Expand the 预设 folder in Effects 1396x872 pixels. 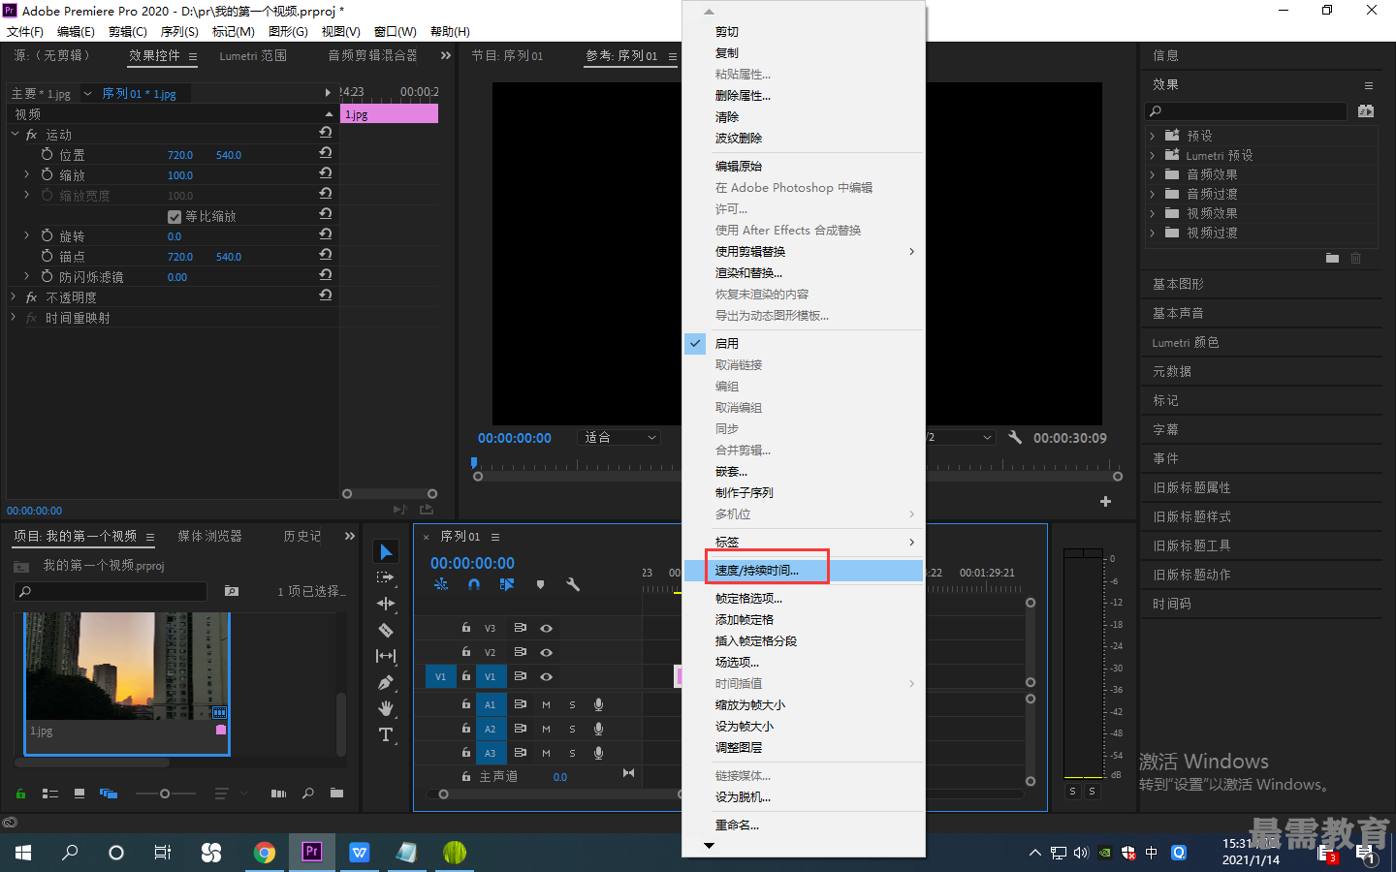pos(1152,136)
